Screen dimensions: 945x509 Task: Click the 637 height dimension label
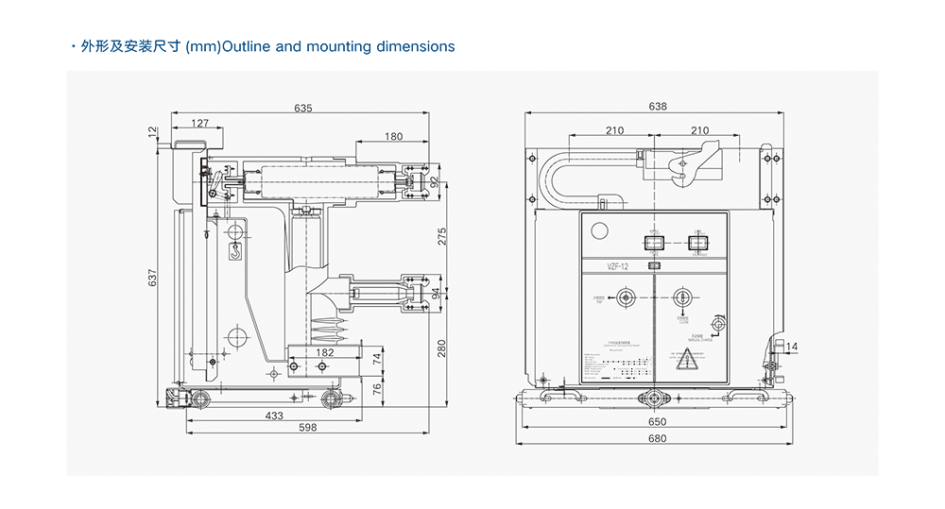pos(152,279)
